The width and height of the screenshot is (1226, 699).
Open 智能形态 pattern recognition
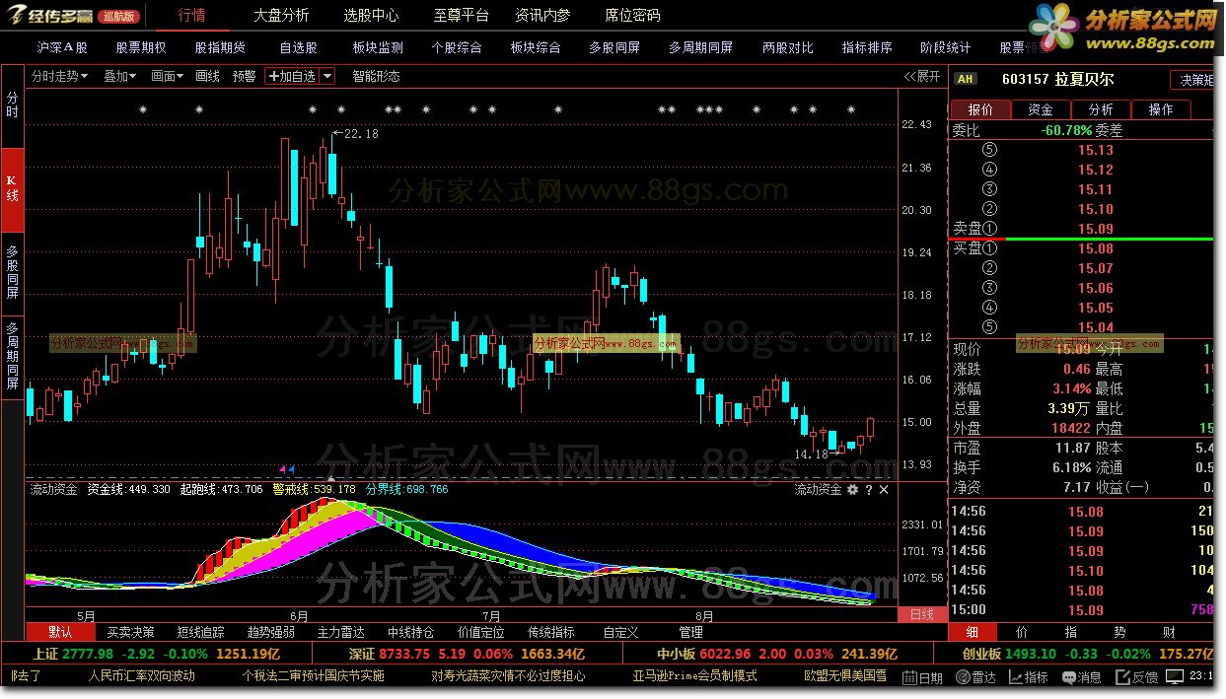click(x=376, y=76)
